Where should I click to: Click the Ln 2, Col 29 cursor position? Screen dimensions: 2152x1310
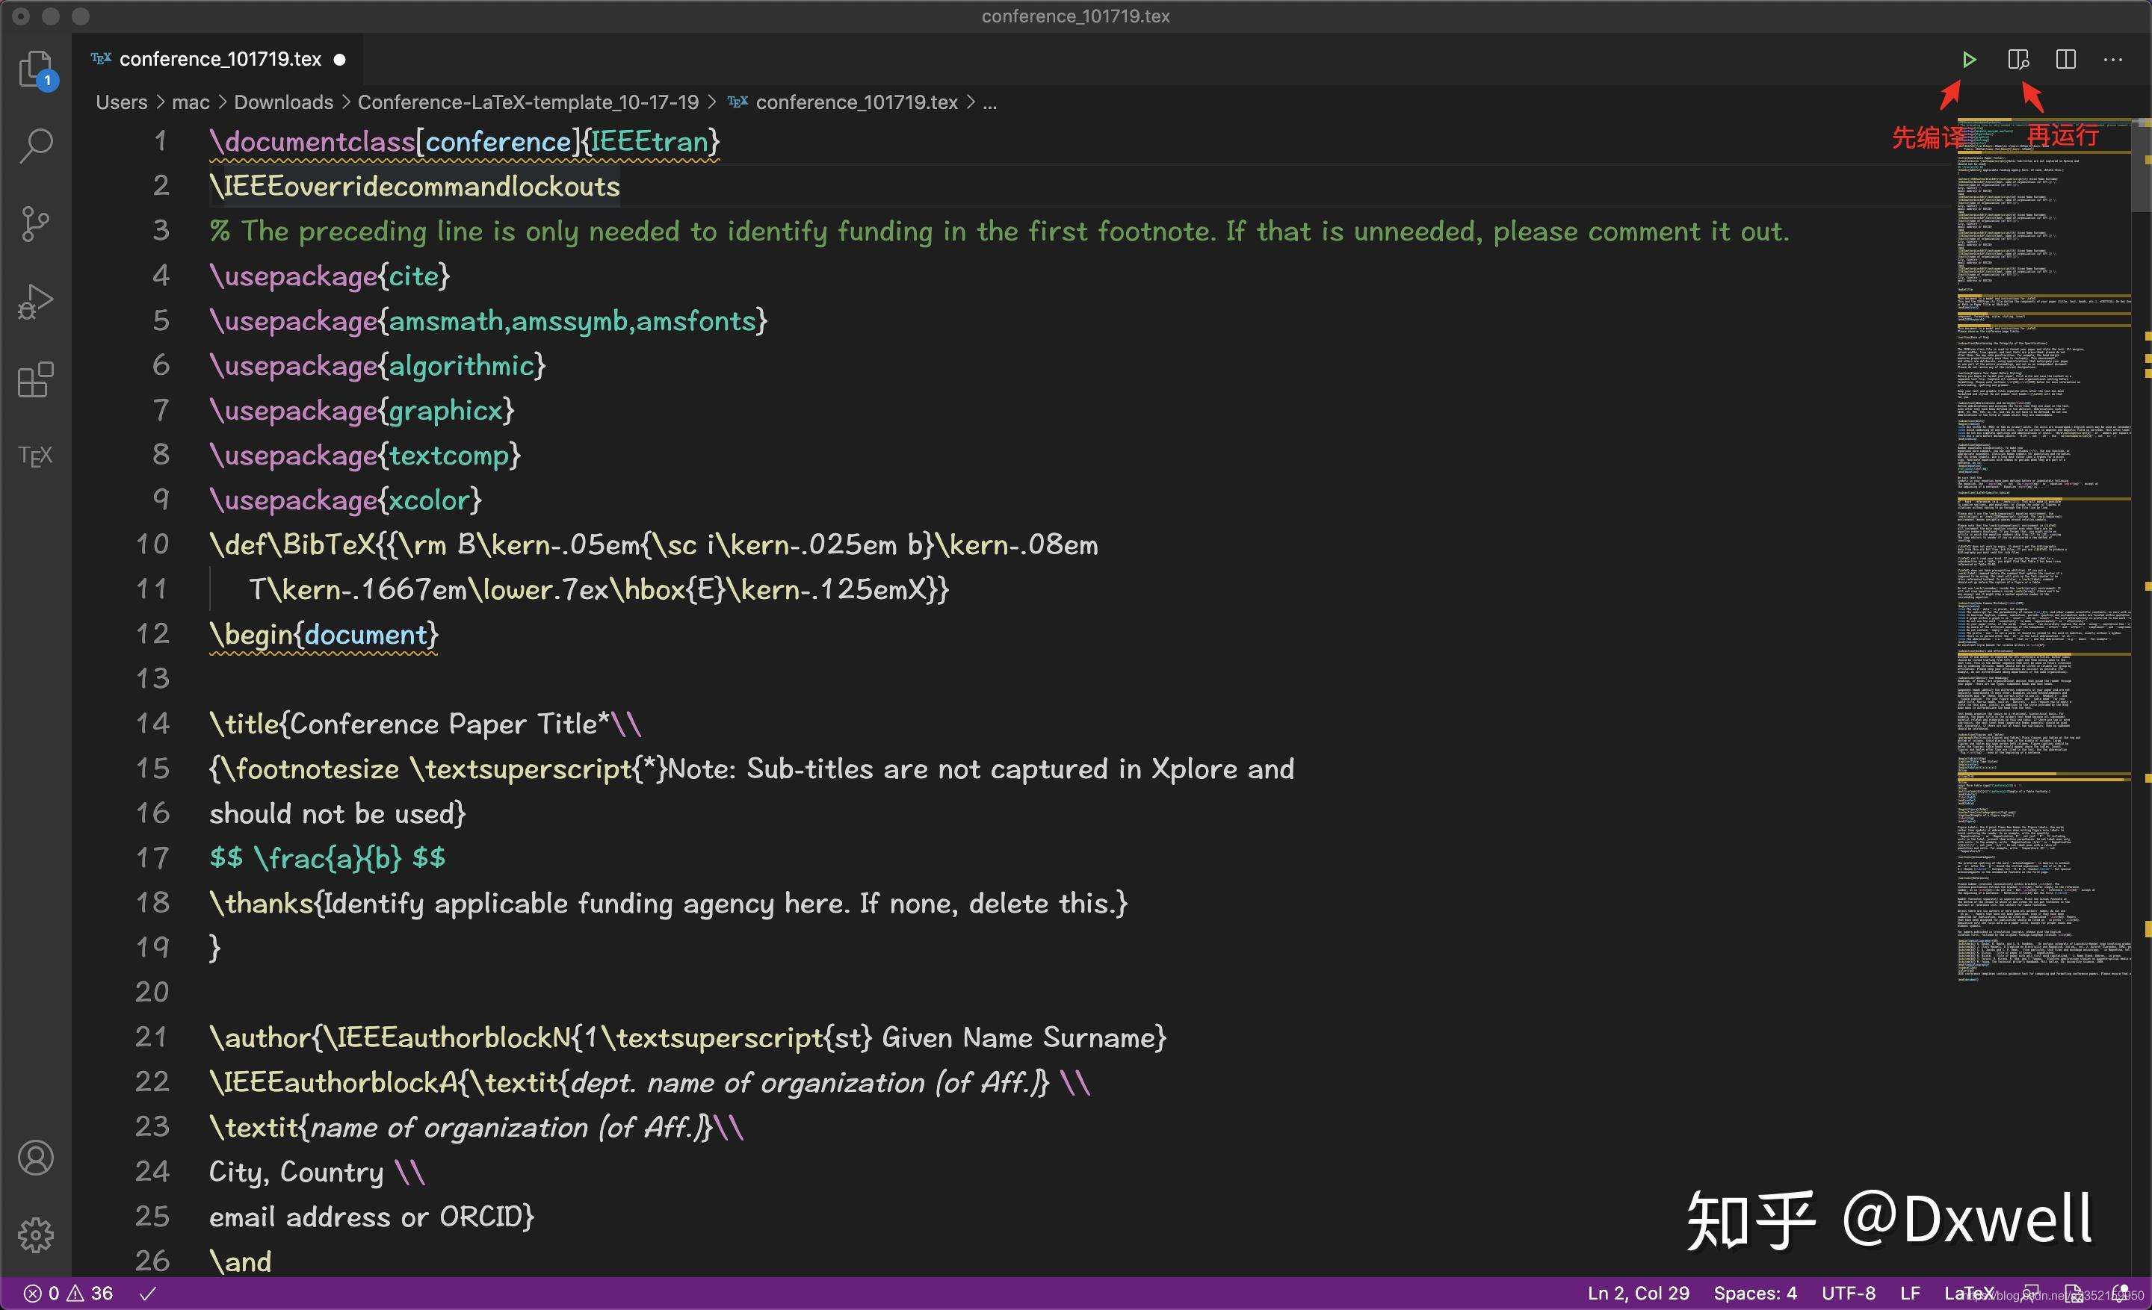[1638, 1294]
